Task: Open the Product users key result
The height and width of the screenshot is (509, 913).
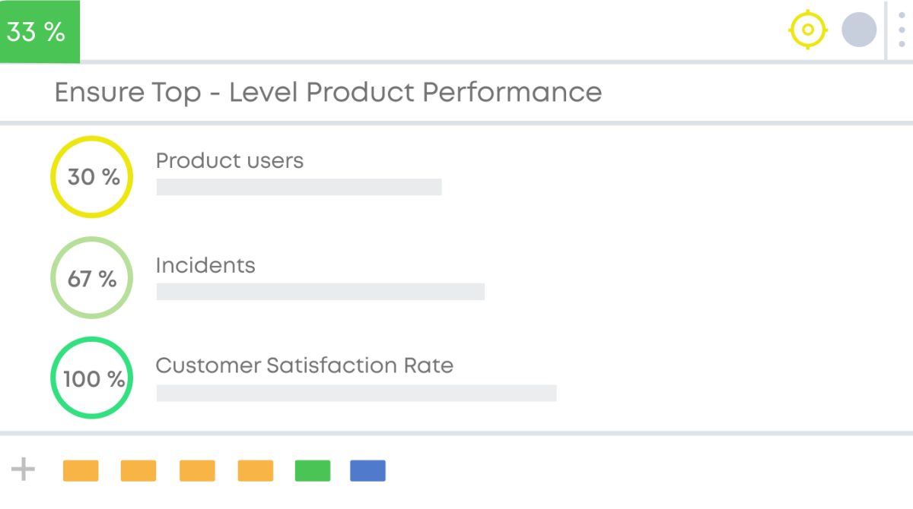Action: point(230,161)
